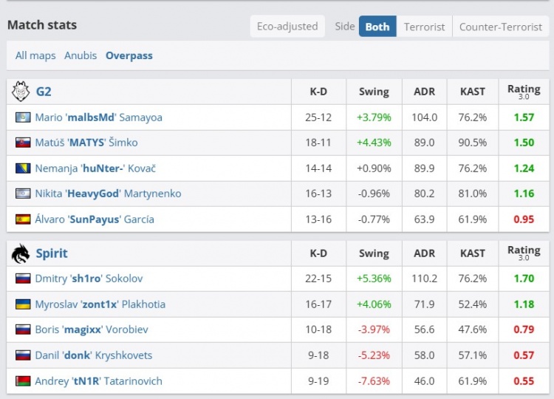The width and height of the screenshot is (554, 399).
Task: Click the Spirit dragon logo icon
Action: (21, 253)
